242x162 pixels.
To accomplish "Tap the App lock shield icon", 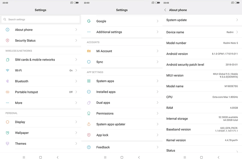I will click(89, 135).
